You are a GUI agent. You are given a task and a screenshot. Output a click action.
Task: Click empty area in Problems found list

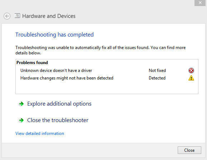pyautogui.click(x=107, y=87)
